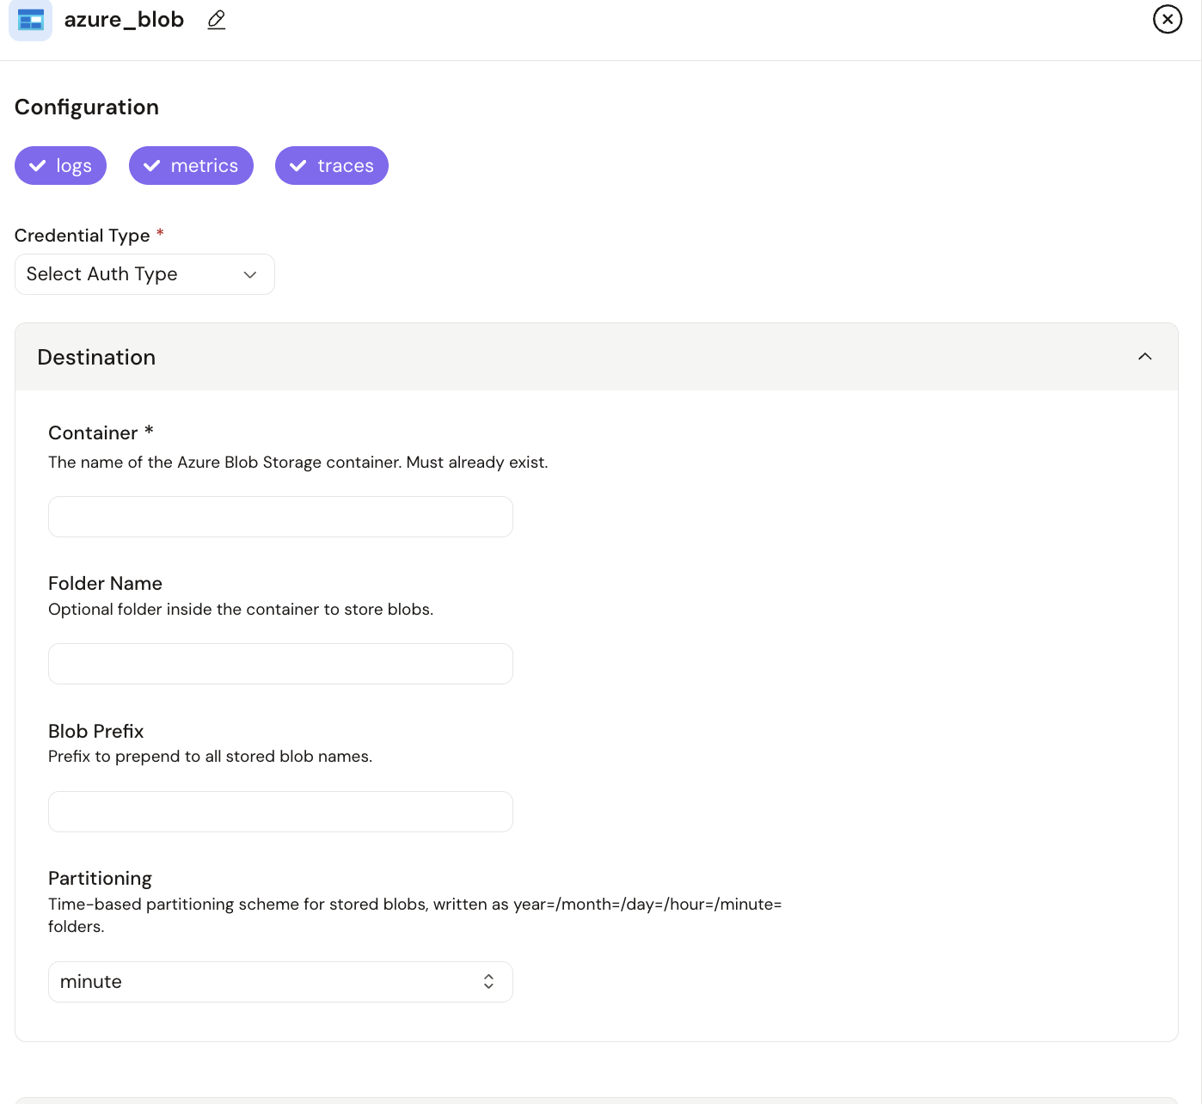This screenshot has height=1104, width=1202.
Task: Focus the Blob Prefix input field
Action: click(x=280, y=812)
